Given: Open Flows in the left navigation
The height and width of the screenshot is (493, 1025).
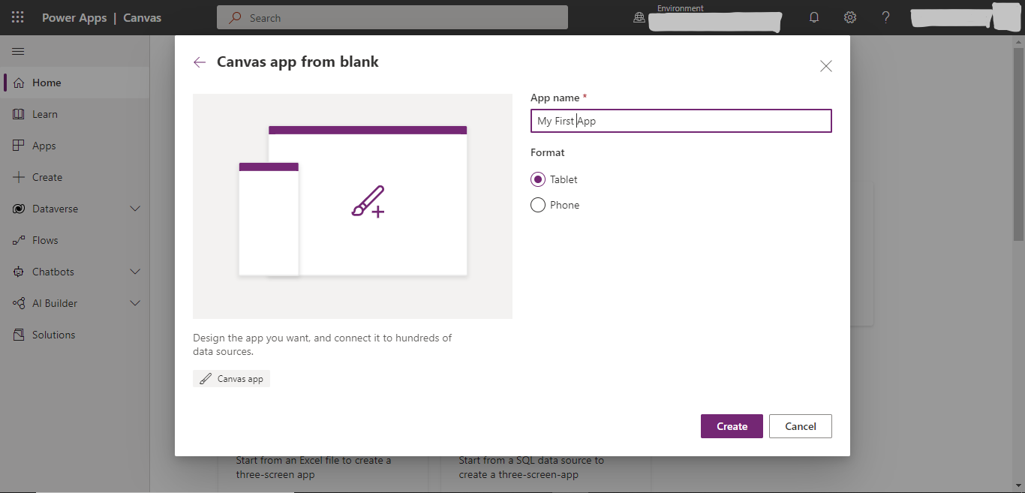Looking at the screenshot, I should pyautogui.click(x=45, y=240).
